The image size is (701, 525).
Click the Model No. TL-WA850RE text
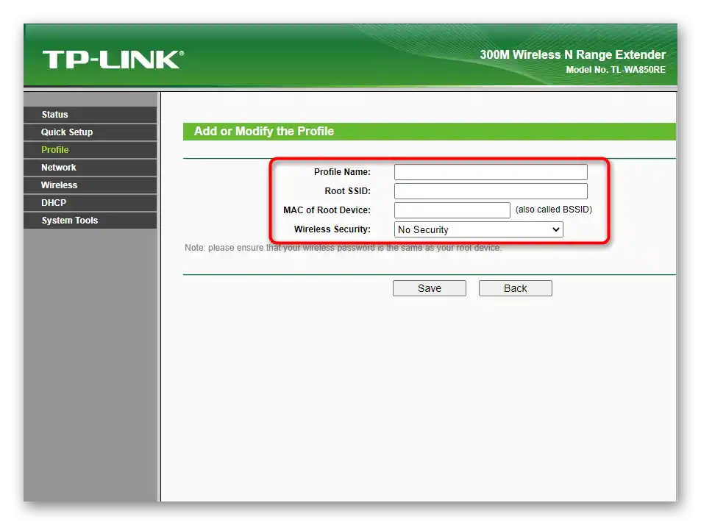coord(616,70)
